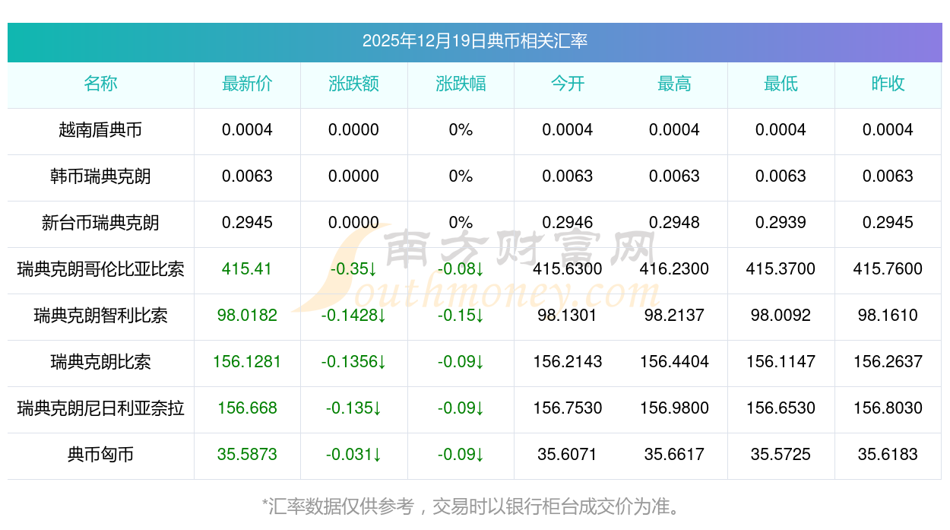Click the low value 415.3700
The height and width of the screenshot is (530, 950).
781,269
